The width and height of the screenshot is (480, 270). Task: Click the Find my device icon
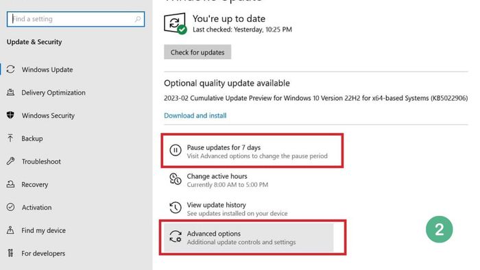coord(10,230)
